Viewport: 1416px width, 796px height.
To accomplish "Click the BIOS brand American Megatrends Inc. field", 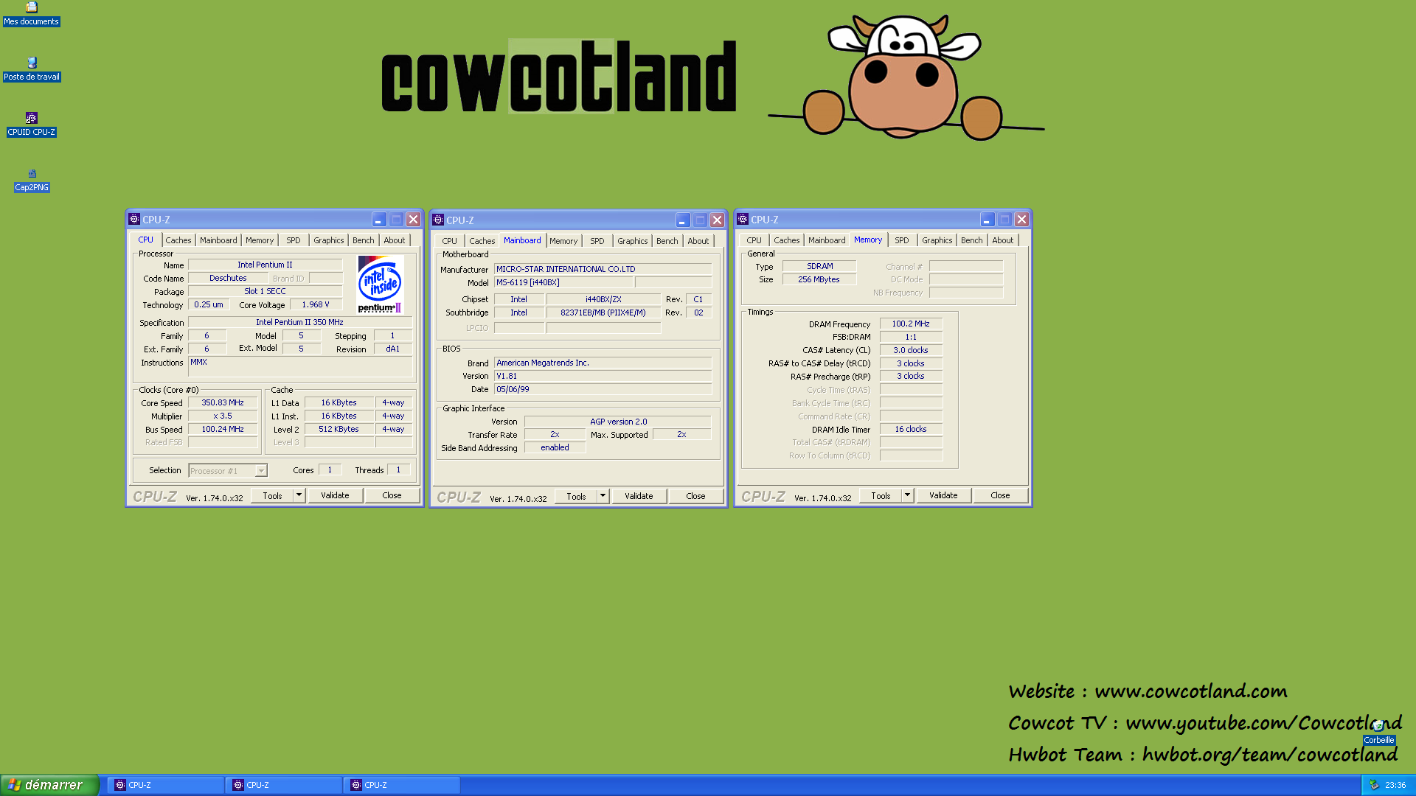I will pos(603,363).
